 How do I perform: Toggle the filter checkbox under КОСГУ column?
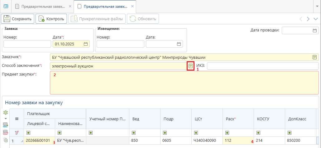pyautogui.click(x=259, y=133)
